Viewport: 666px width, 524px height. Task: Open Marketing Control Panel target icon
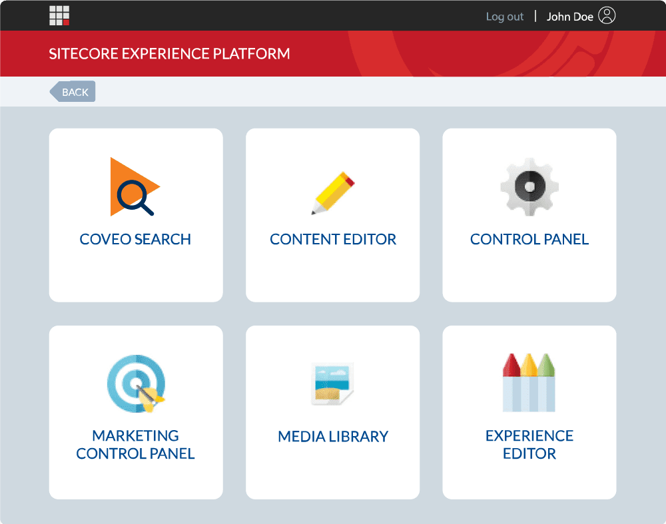point(136,384)
